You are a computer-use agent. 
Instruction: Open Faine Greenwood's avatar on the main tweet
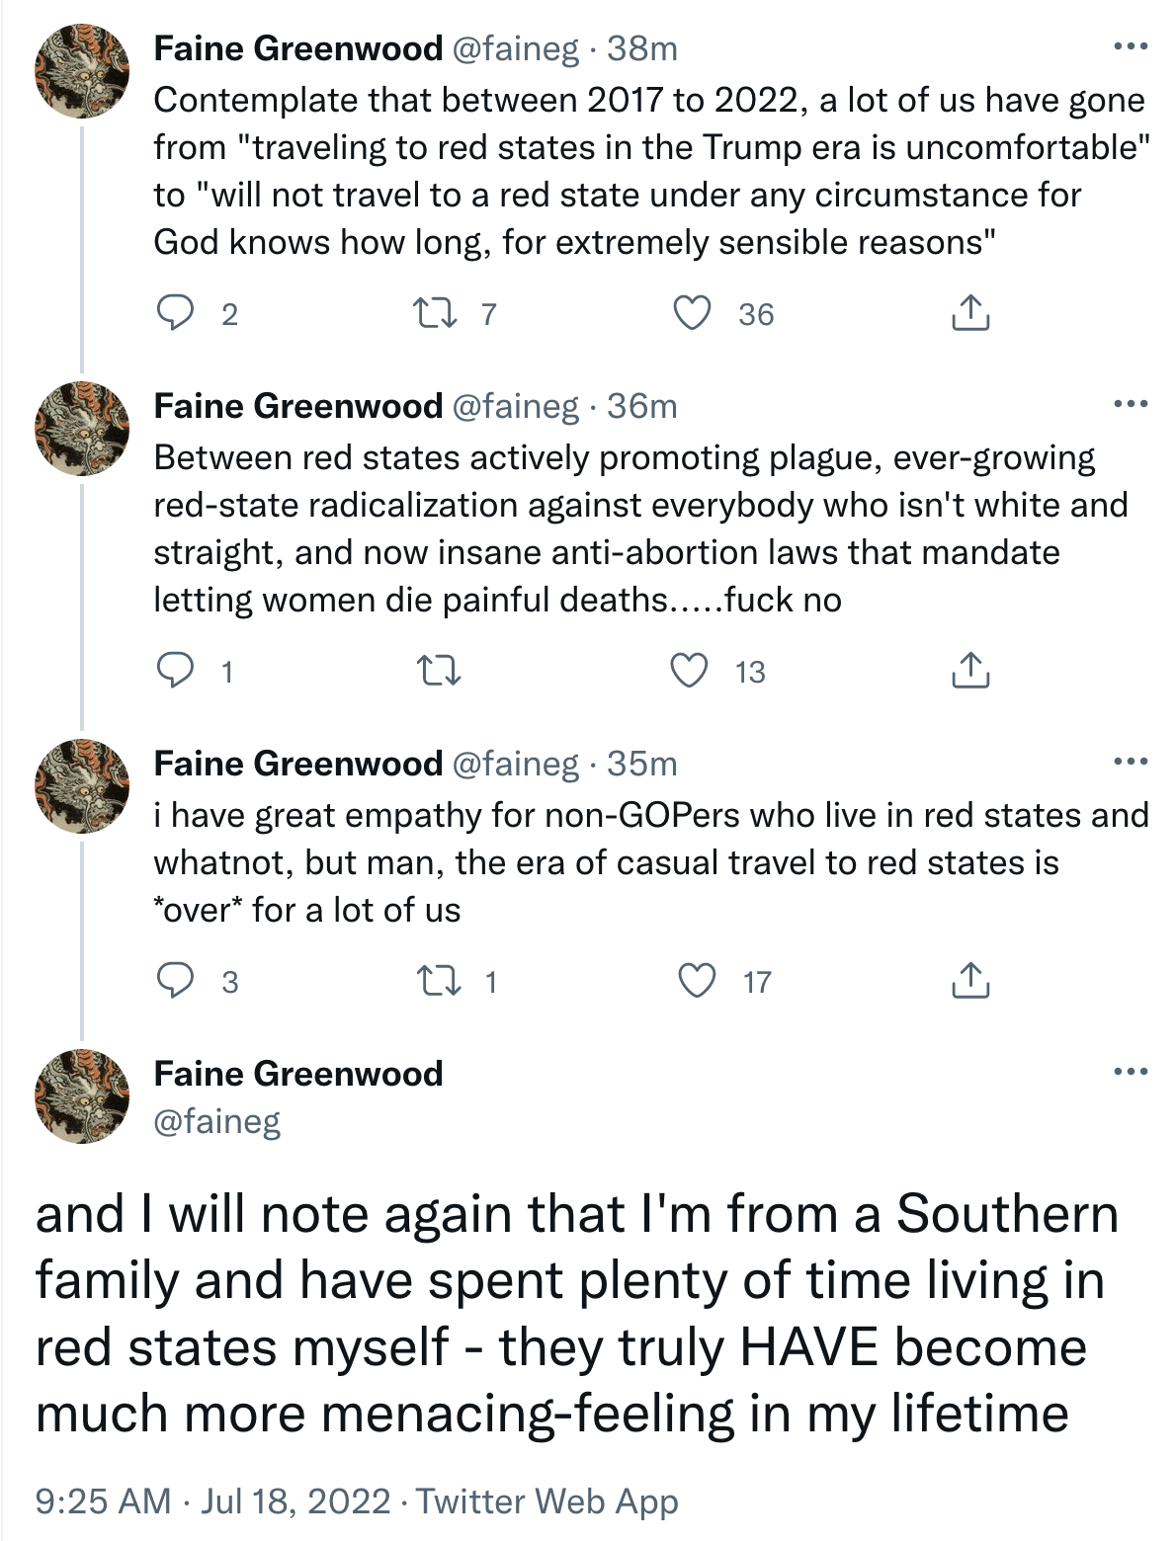pyautogui.click(x=82, y=1095)
